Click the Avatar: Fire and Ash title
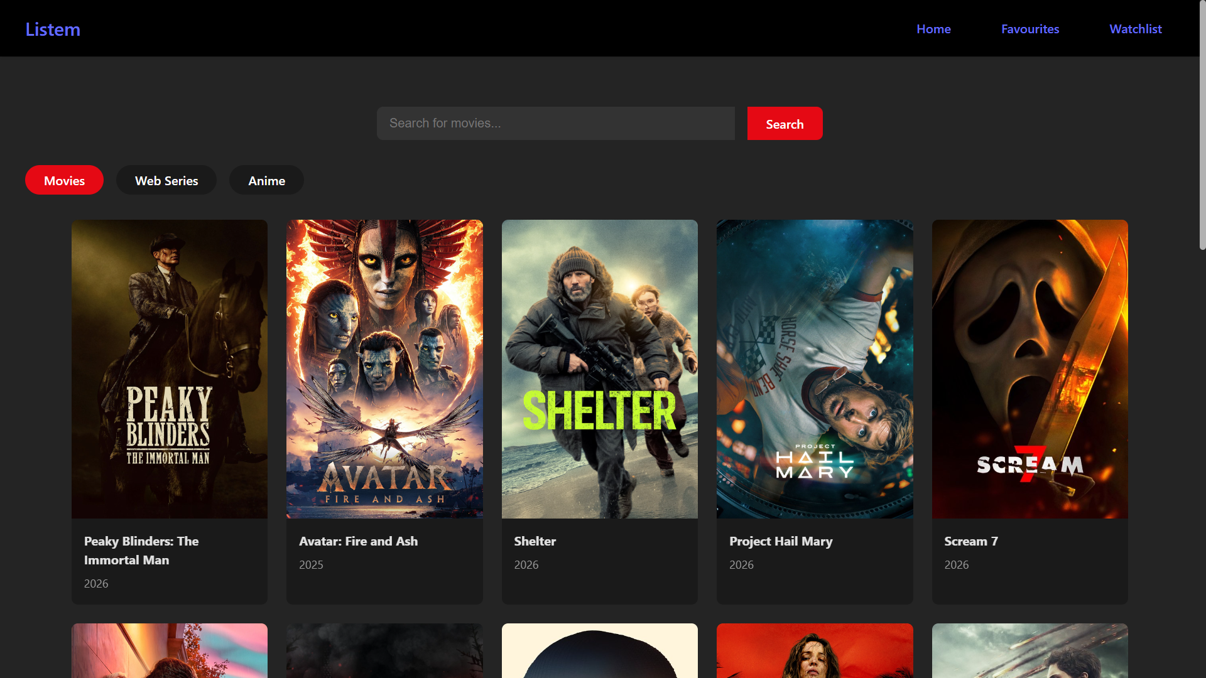The width and height of the screenshot is (1206, 678). pos(358,541)
